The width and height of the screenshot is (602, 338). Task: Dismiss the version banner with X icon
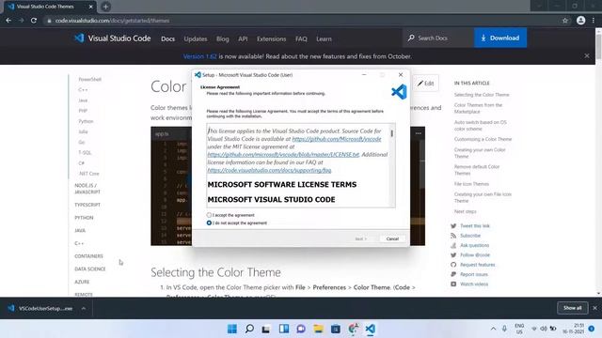point(587,56)
